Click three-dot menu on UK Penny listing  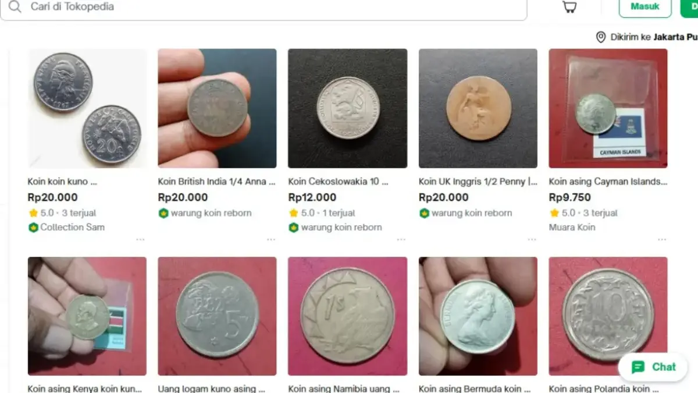532,239
